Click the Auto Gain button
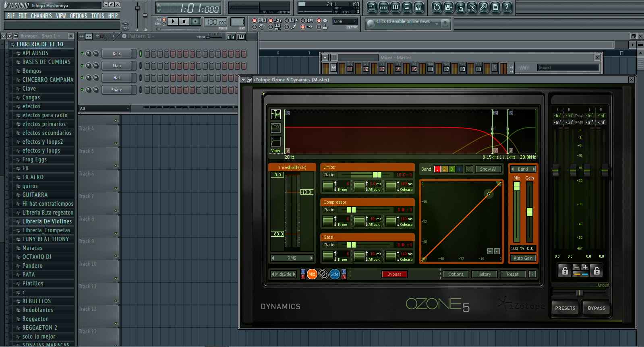The image size is (644, 347). (523, 258)
